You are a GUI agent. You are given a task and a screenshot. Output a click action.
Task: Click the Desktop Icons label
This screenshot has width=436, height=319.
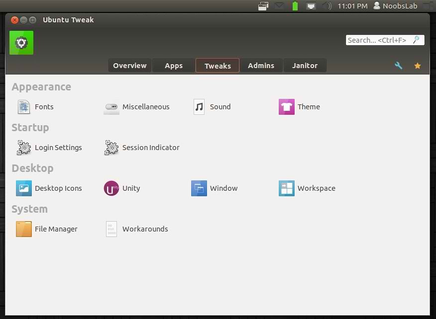(x=58, y=188)
